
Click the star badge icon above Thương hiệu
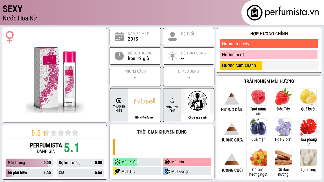tap(119, 100)
